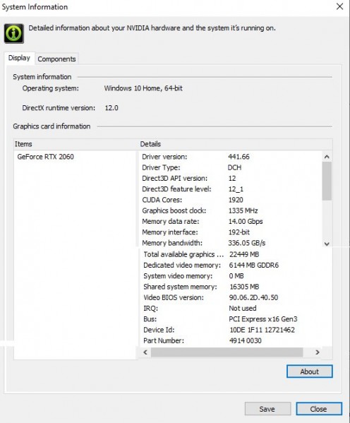This screenshot has height=423, width=350.
Task: Click the horizontal scroll right arrow
Action: [318, 352]
